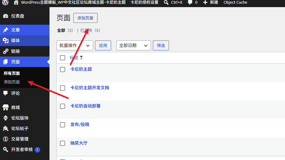This screenshot has width=285, height=160.
Task: Click the 文章 pushpin icon
Action: 6,30
